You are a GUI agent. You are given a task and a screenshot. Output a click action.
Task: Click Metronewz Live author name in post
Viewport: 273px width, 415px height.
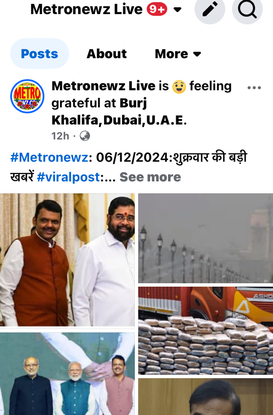[103, 86]
